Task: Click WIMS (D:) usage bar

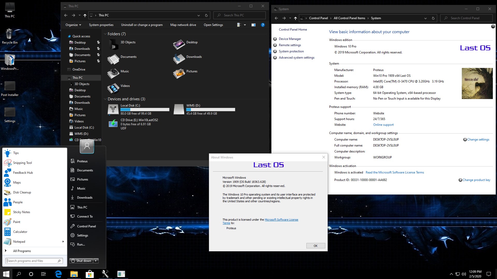Action: (211, 110)
